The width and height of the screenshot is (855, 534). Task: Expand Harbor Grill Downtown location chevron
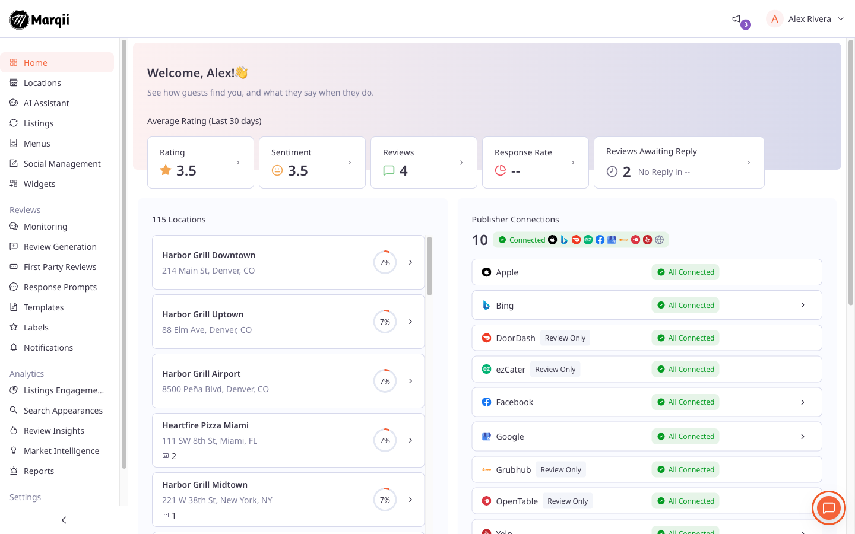coord(410,262)
